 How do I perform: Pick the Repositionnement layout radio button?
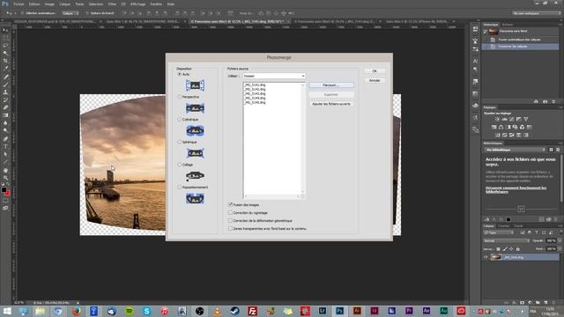coord(180,188)
